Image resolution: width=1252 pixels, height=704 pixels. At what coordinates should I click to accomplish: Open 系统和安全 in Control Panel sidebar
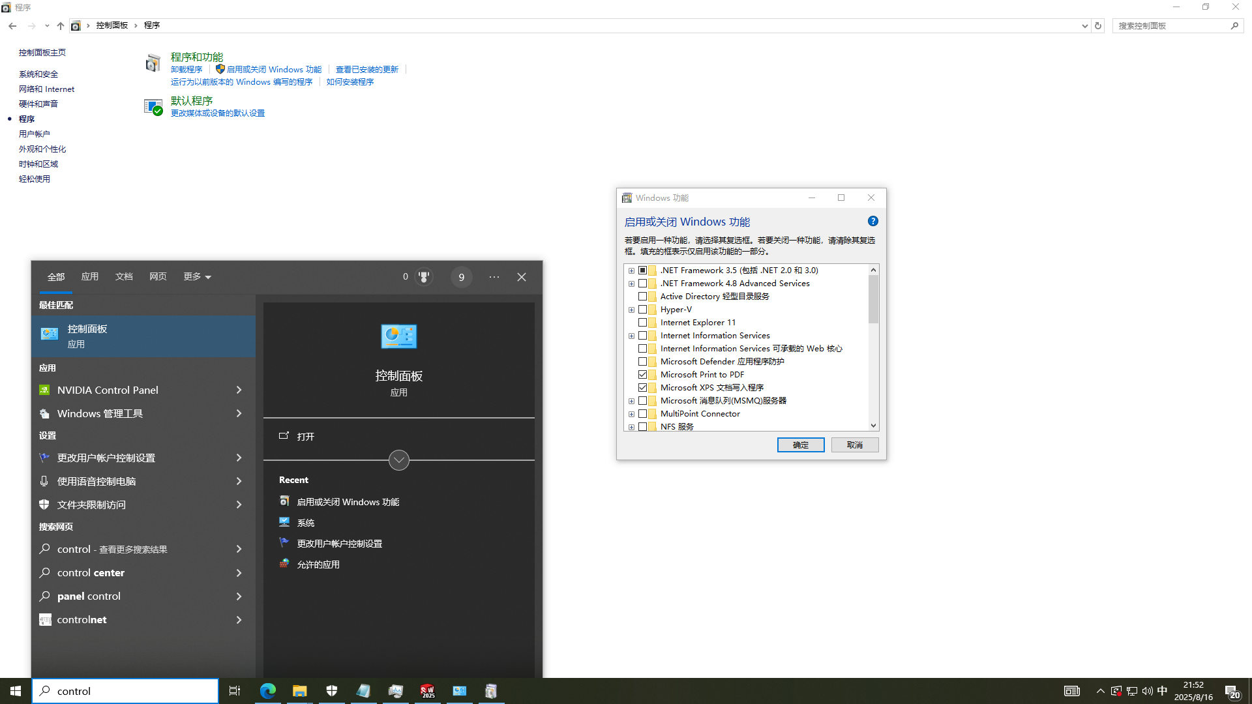tap(38, 74)
